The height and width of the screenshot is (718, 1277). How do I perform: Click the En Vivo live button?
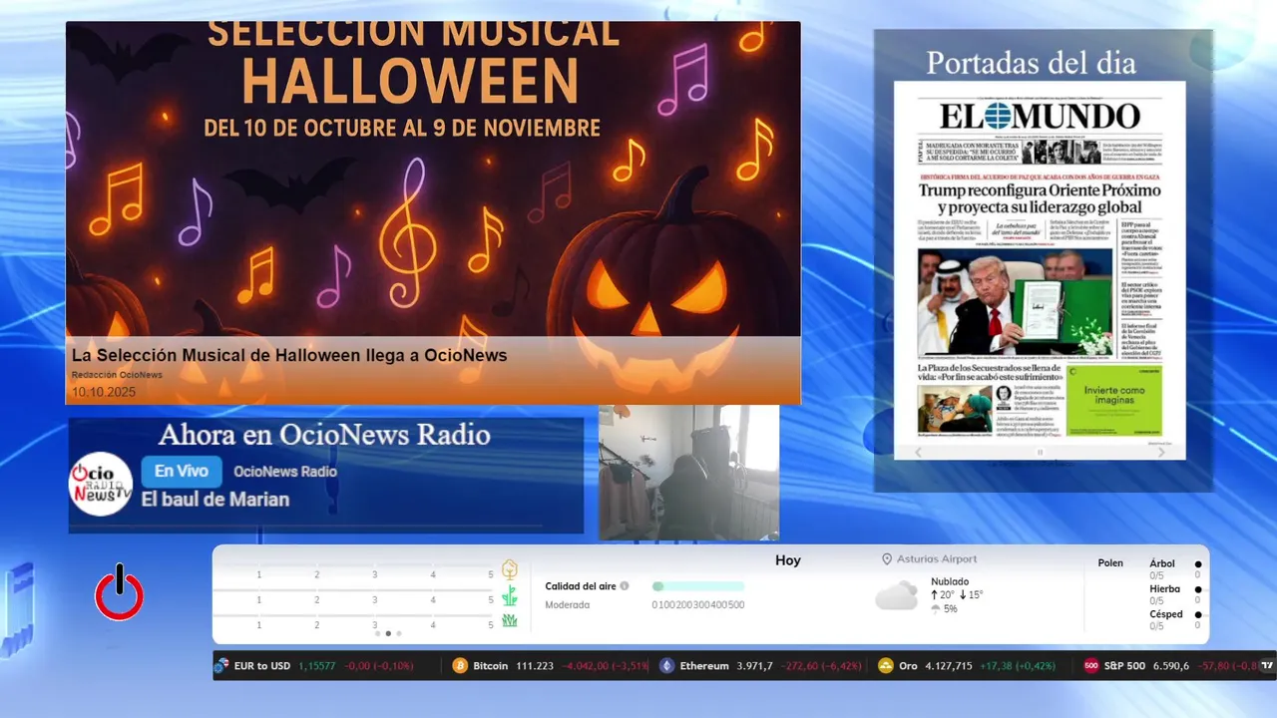pyautogui.click(x=182, y=472)
